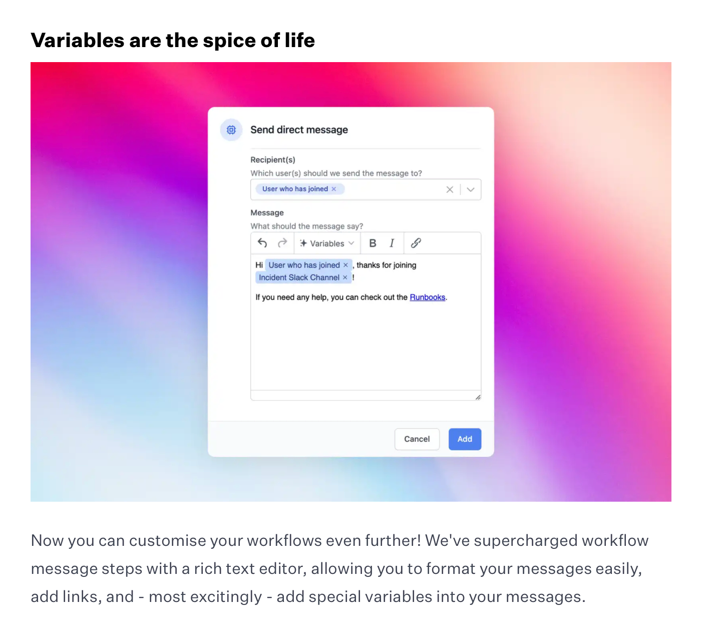705x631 pixels.
Task: Click the Cancel button
Action: (417, 439)
